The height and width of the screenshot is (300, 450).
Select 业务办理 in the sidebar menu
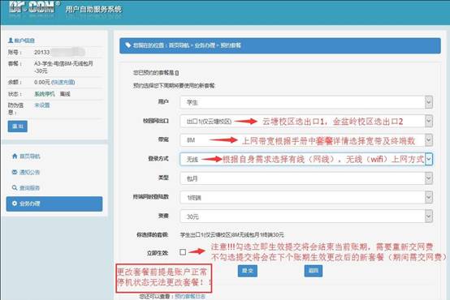pos(54,204)
